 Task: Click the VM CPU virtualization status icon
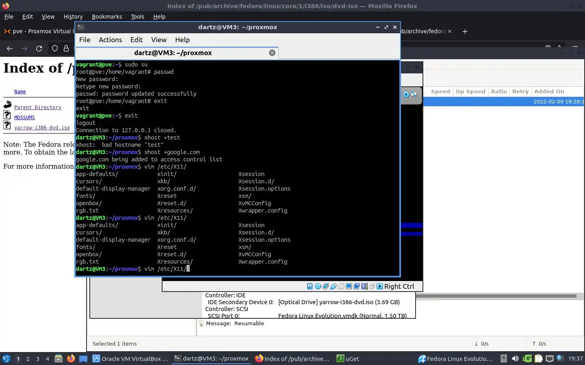[364, 286]
